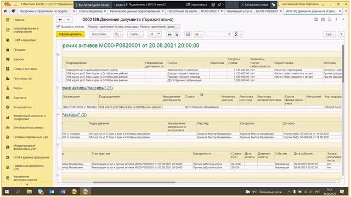Open the Расходы (2) link
351x197 pixels.
tap(75, 114)
